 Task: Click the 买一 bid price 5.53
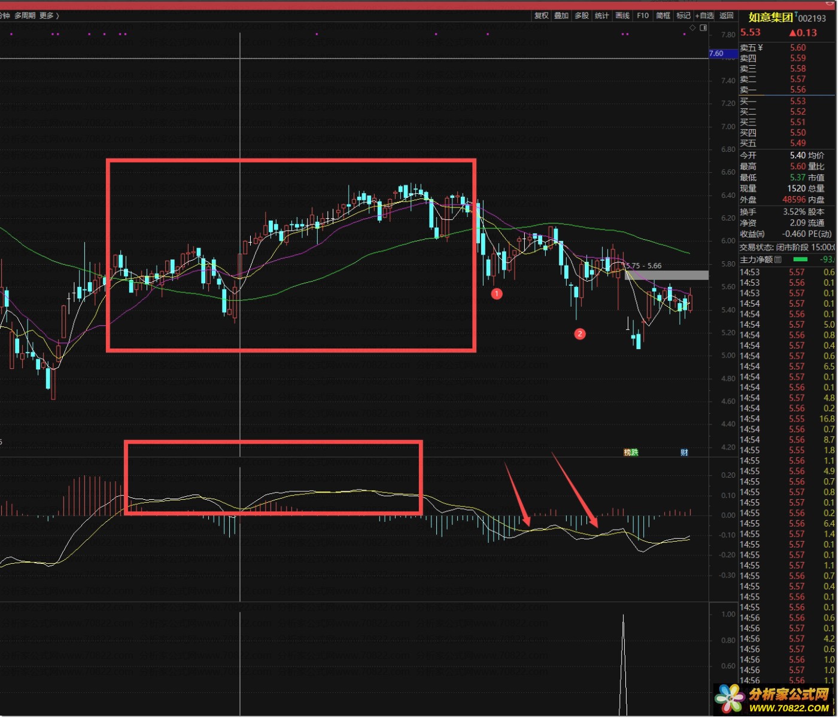[x=798, y=102]
